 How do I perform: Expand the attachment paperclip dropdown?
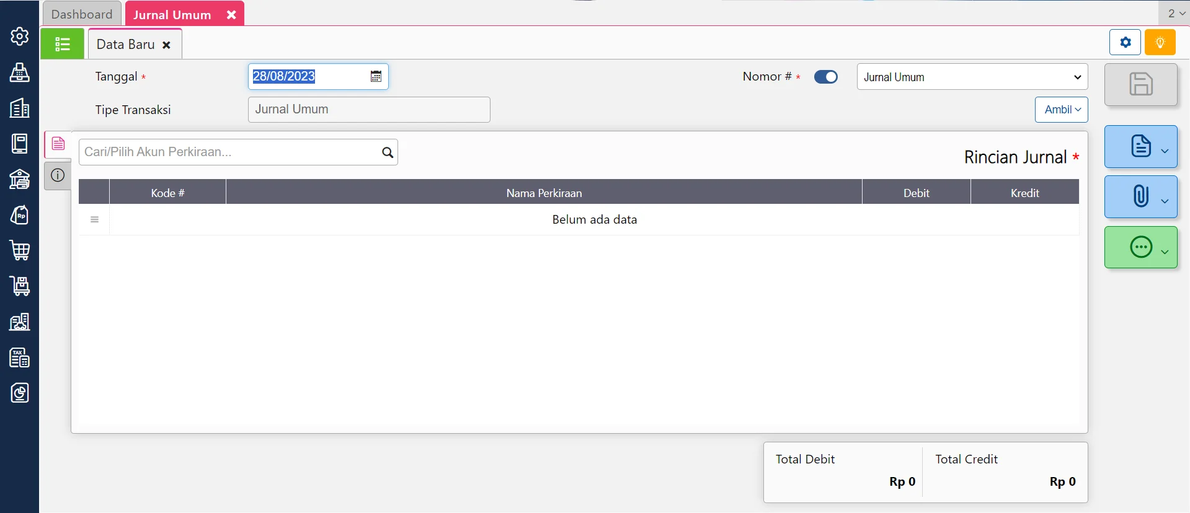tap(1140, 196)
